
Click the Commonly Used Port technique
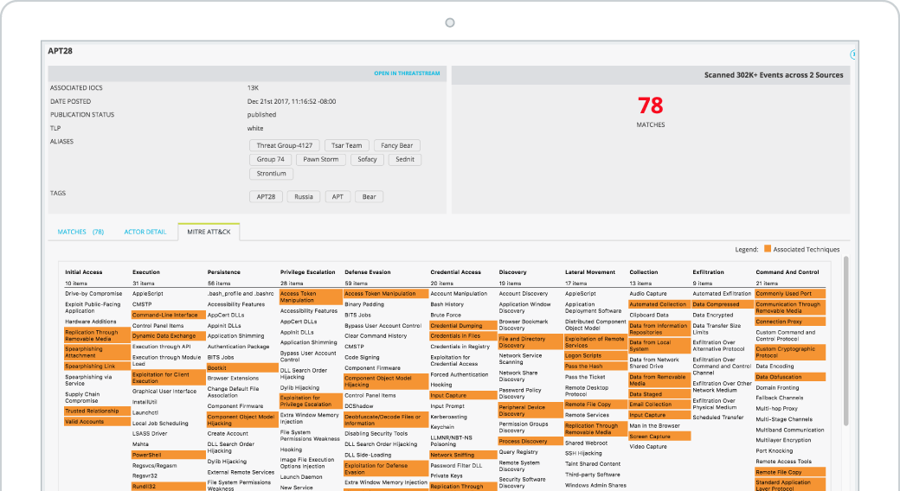790,293
